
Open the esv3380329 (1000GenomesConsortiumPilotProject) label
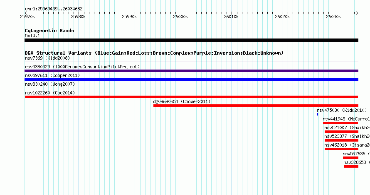point(82,67)
